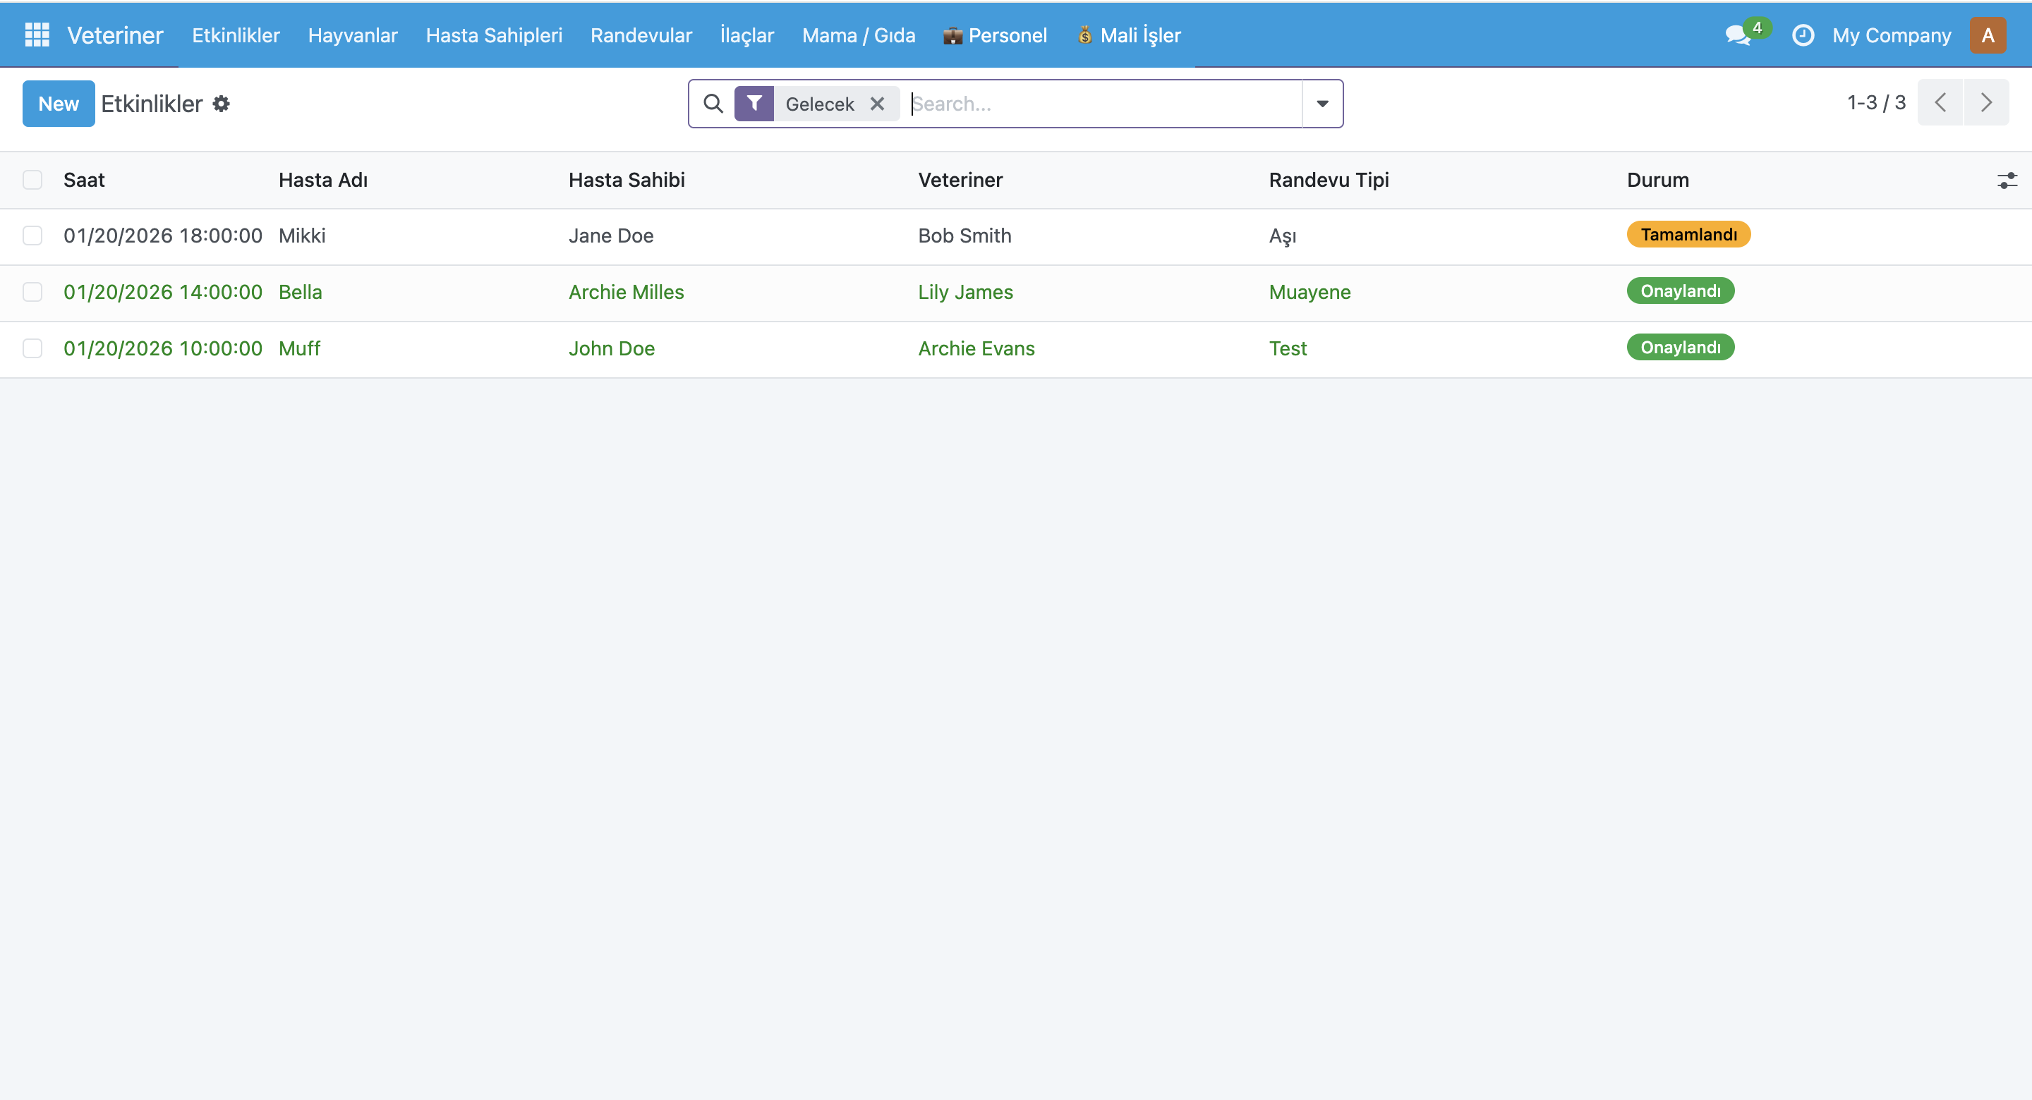Select all rows with the header checkbox
The image size is (2032, 1100).
pyautogui.click(x=32, y=180)
